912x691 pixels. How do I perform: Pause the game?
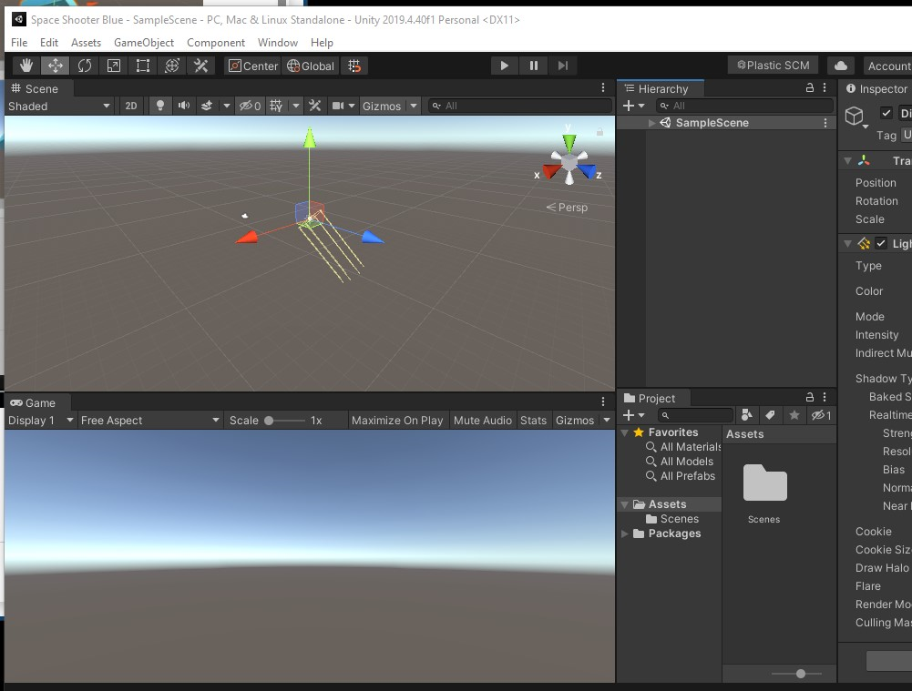pos(533,66)
